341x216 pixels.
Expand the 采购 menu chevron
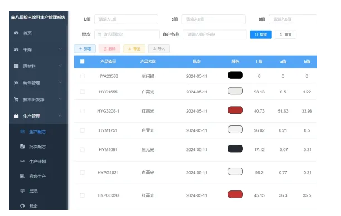pos(60,49)
